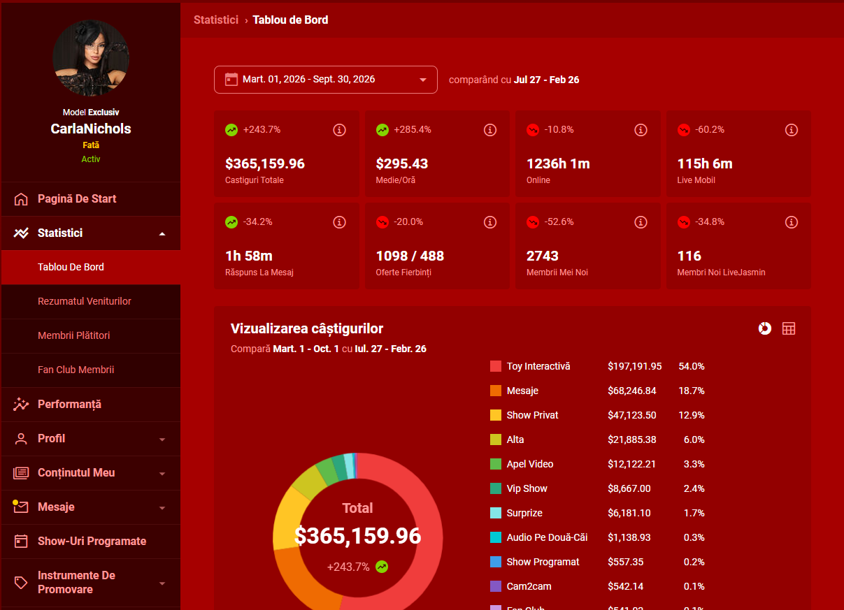This screenshot has width=844, height=610.
Task: Click yellow Show Privat legend swatch
Action: tap(496, 415)
